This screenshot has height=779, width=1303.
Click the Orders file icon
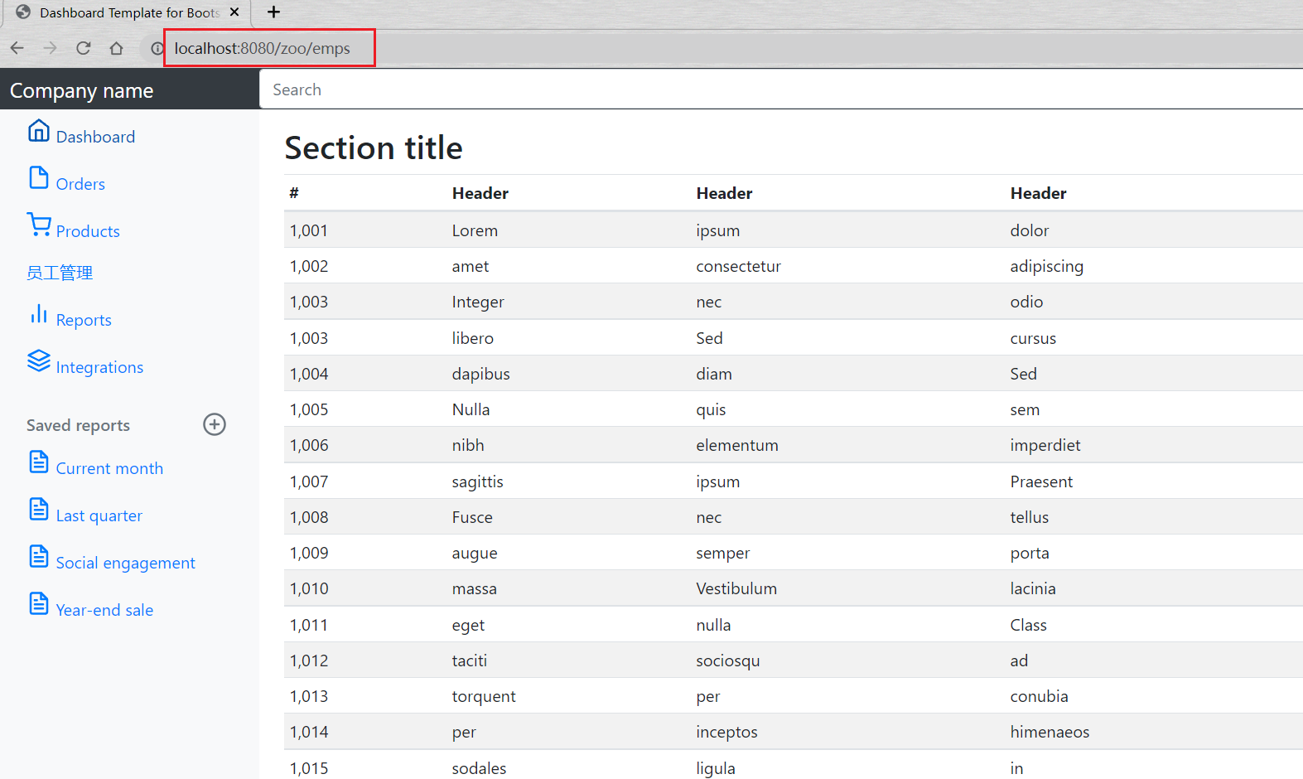click(38, 178)
